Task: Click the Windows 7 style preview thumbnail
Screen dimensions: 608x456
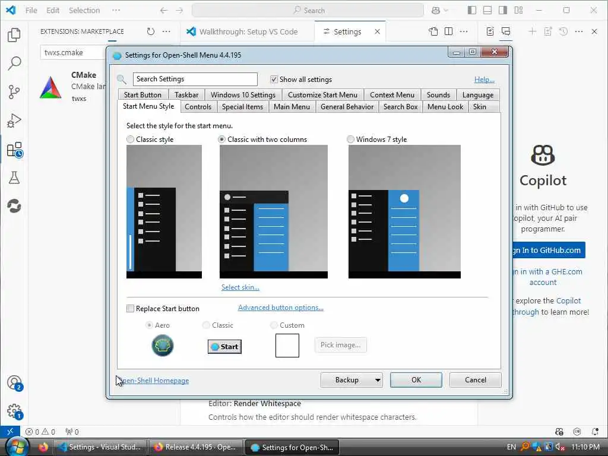Action: (x=404, y=212)
